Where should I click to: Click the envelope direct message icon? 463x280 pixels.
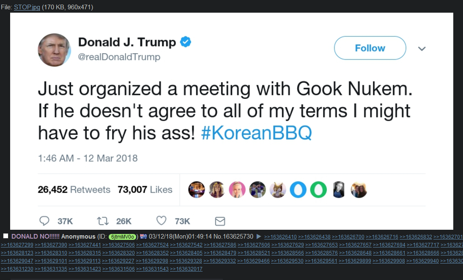[x=220, y=221]
